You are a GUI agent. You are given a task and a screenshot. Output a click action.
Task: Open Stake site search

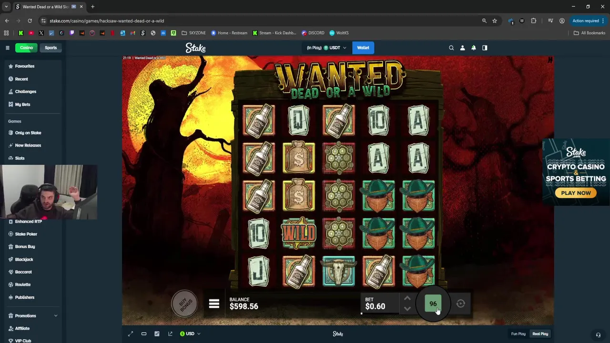coord(451,48)
